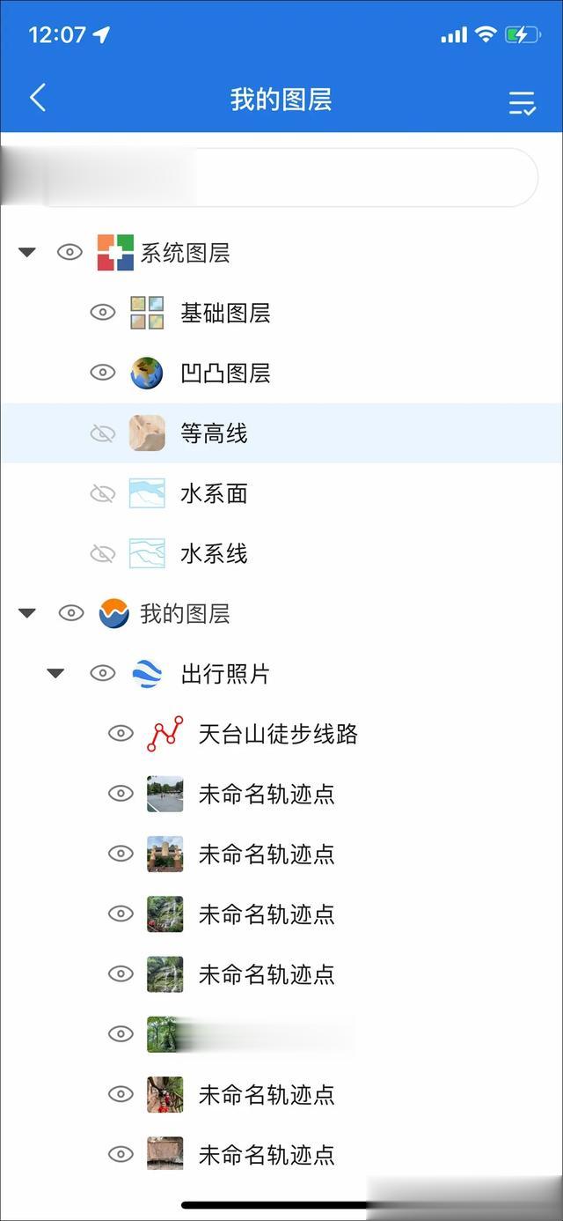This screenshot has width=563, height=1221.
Task: Open the multi-select list icon top right
Action: (523, 103)
